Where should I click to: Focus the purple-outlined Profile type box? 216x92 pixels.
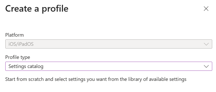109,66
